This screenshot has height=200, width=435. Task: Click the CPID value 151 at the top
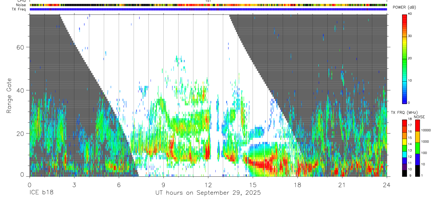[208, 1]
